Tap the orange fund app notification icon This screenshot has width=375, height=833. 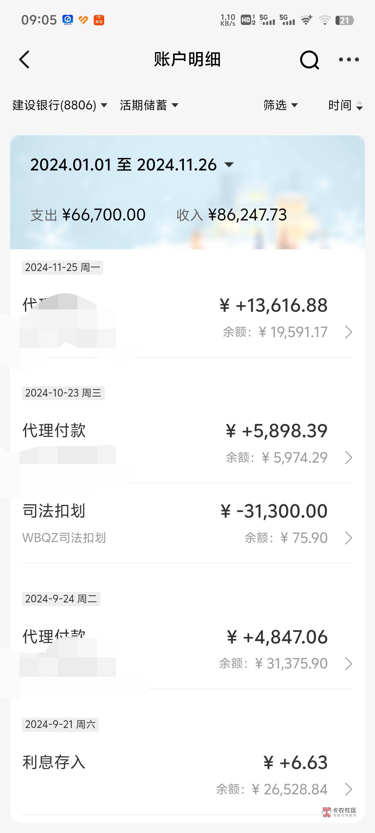99,20
